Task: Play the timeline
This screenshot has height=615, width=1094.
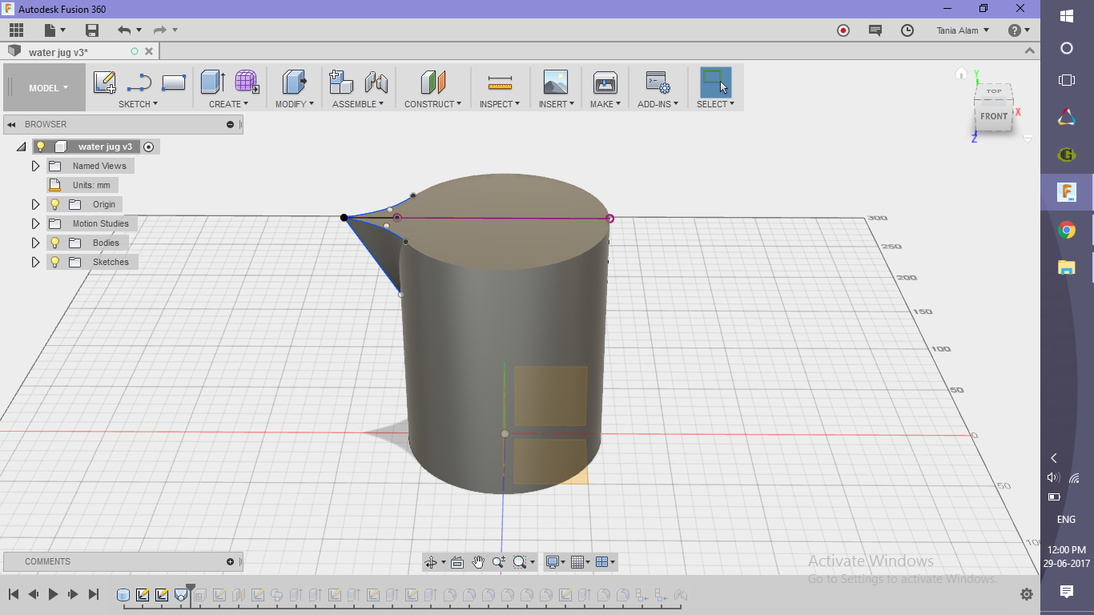Action: 53,594
